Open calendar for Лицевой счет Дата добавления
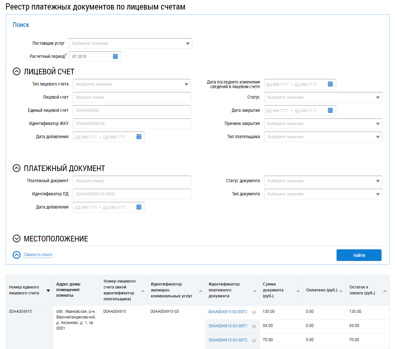395x349 pixels. pyautogui.click(x=139, y=137)
